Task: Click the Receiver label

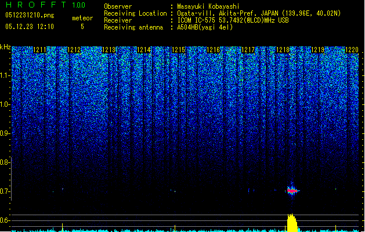Action: (x=118, y=20)
